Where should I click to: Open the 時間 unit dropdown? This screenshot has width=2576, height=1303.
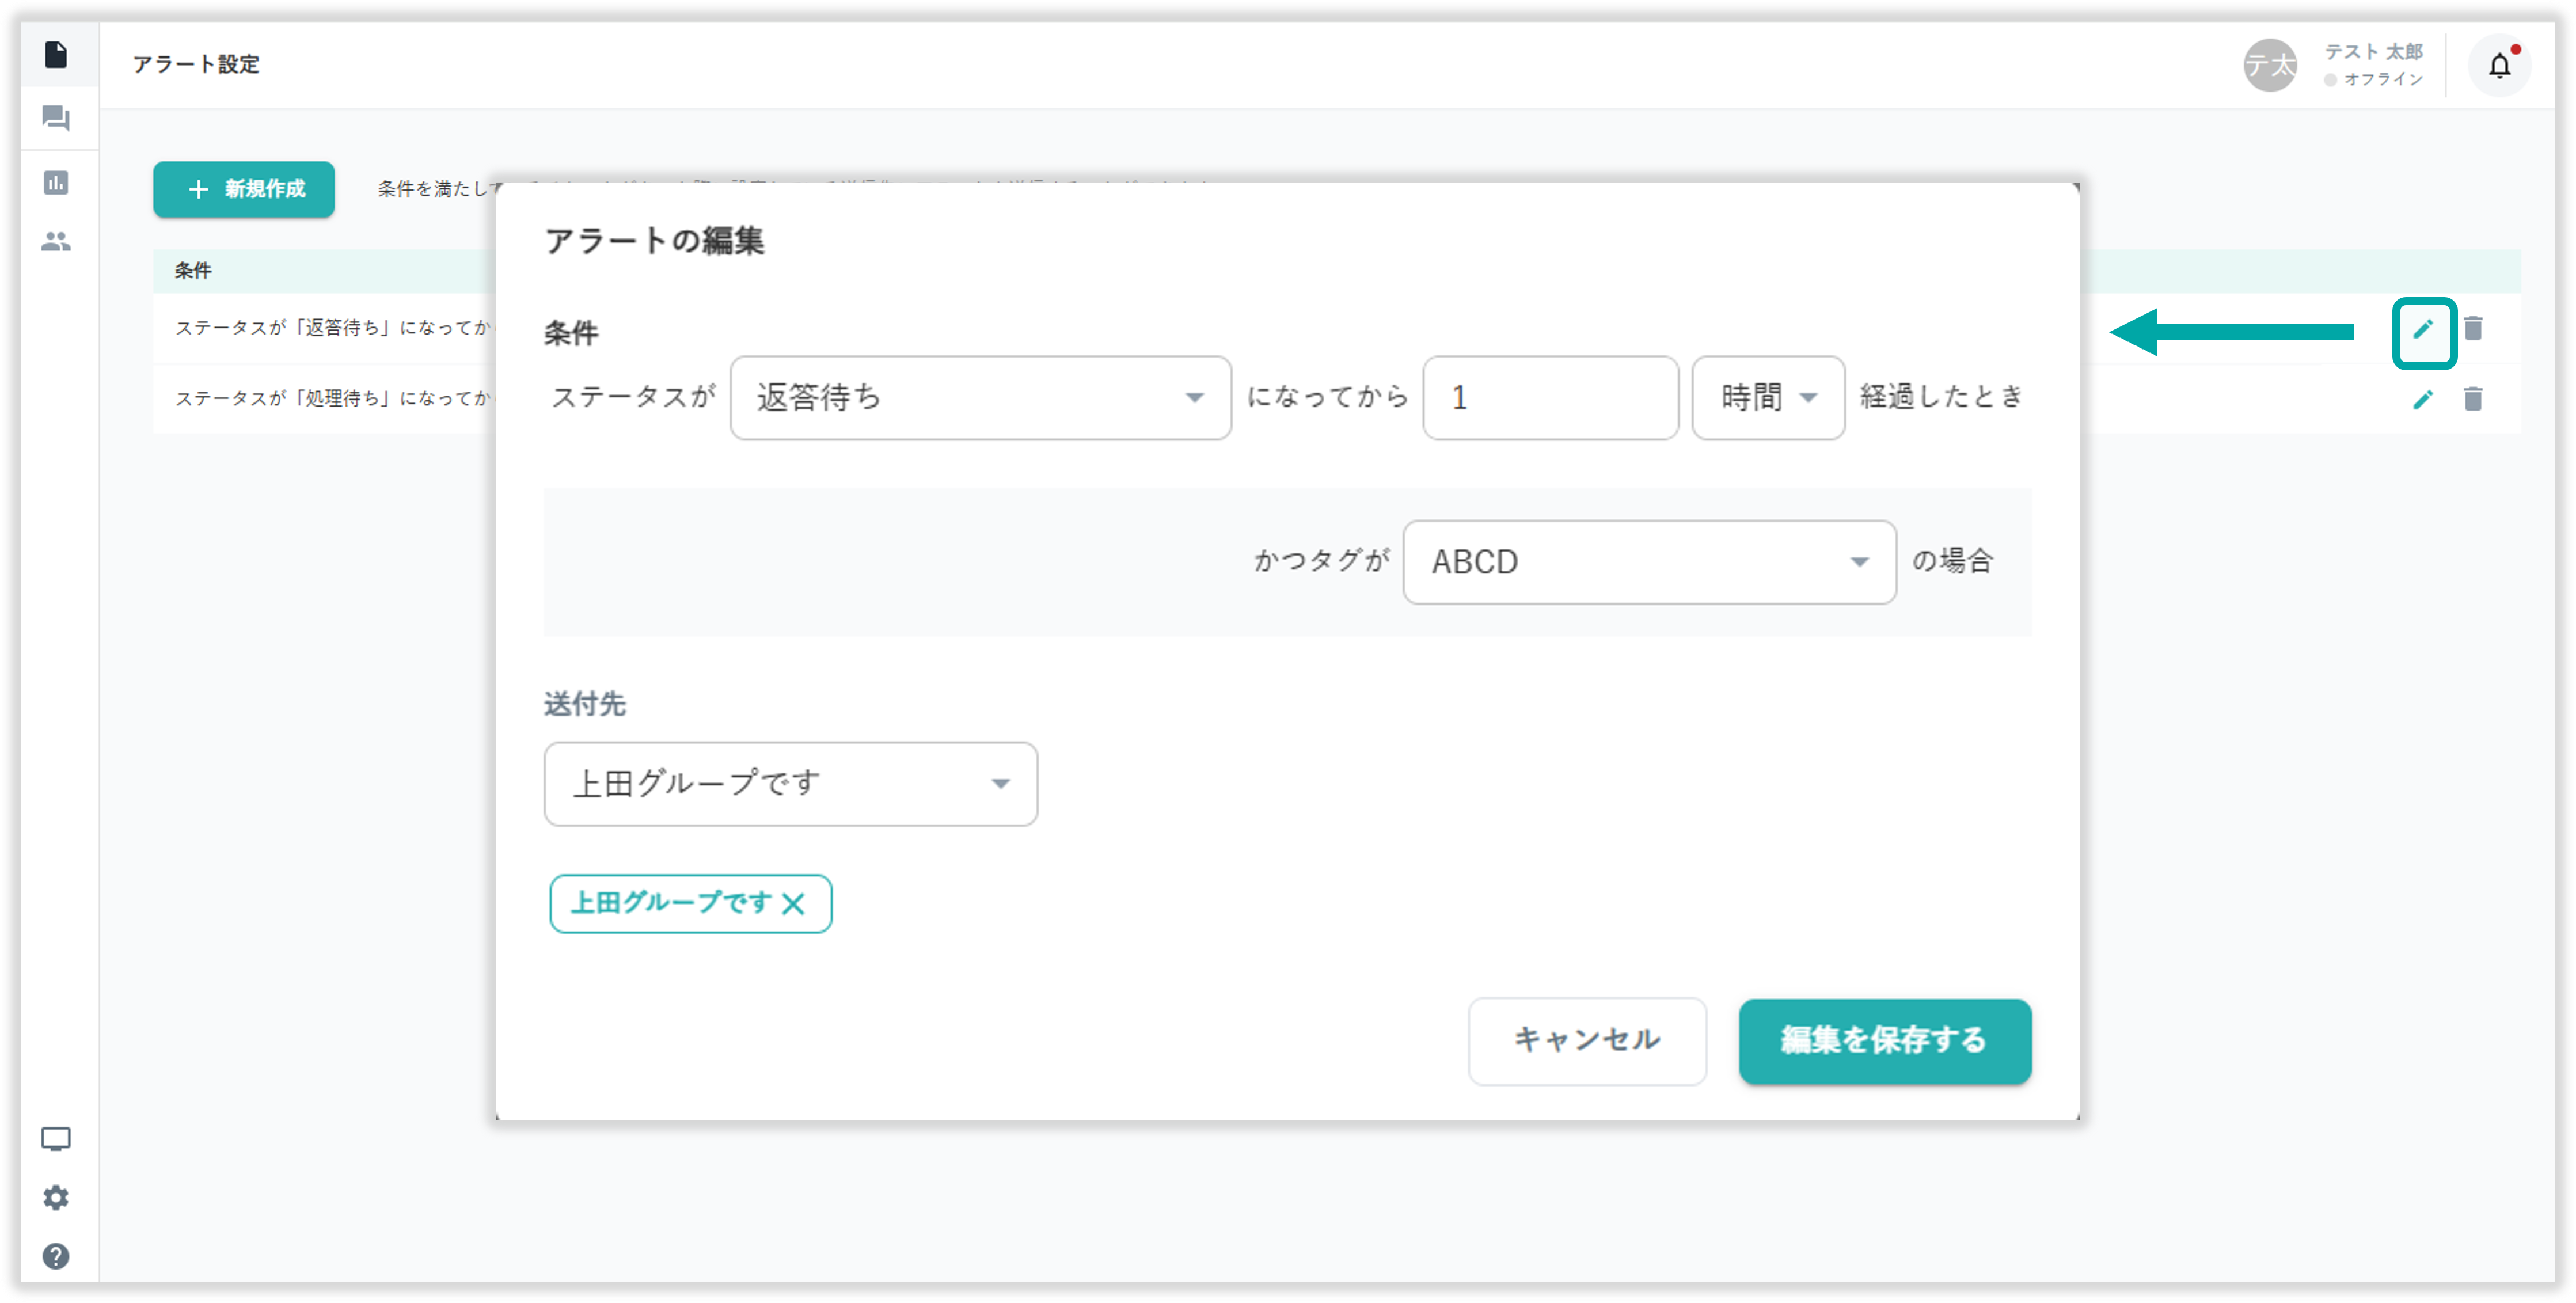1767,398
